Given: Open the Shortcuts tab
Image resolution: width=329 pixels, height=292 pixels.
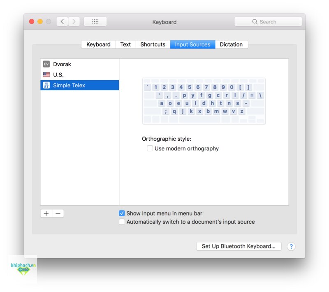Looking at the screenshot, I should point(153,44).
